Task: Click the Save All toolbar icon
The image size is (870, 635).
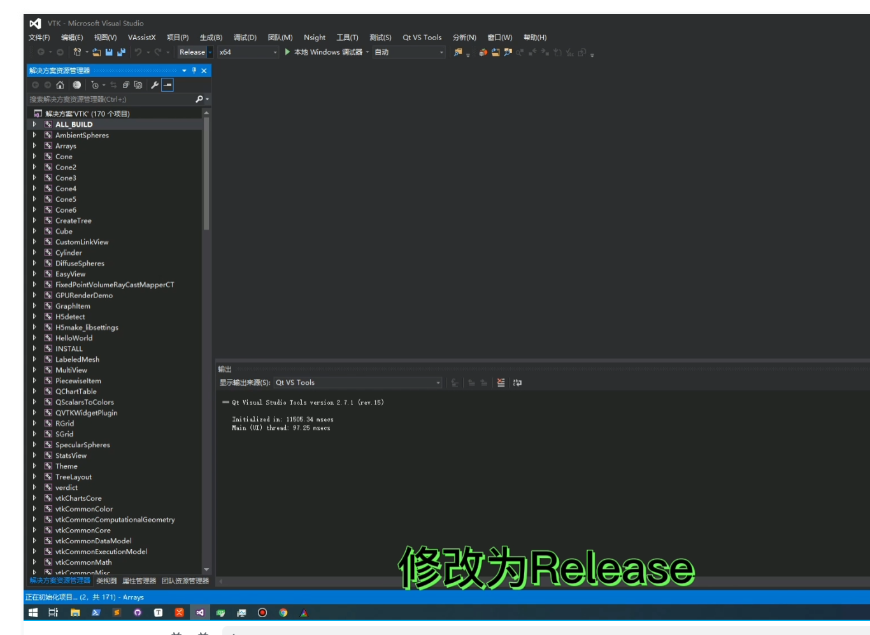Action: [x=121, y=52]
